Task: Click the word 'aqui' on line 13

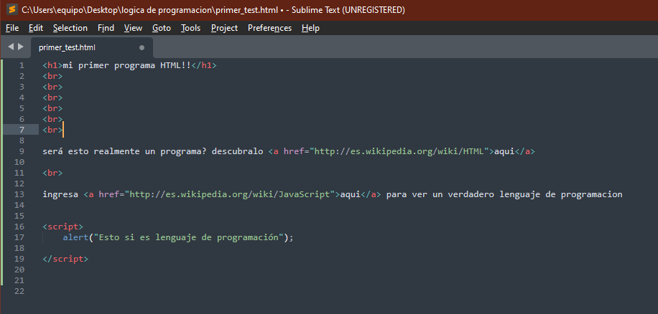Action: tap(351, 194)
